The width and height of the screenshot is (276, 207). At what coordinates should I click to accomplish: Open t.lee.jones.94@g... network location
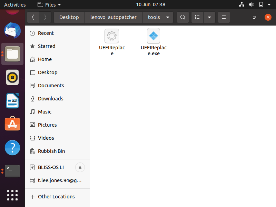(x=57, y=180)
